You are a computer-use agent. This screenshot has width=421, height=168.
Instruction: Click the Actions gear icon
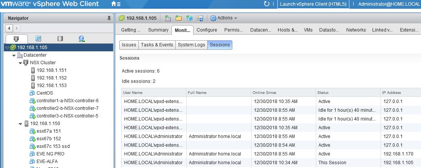click(x=213, y=18)
